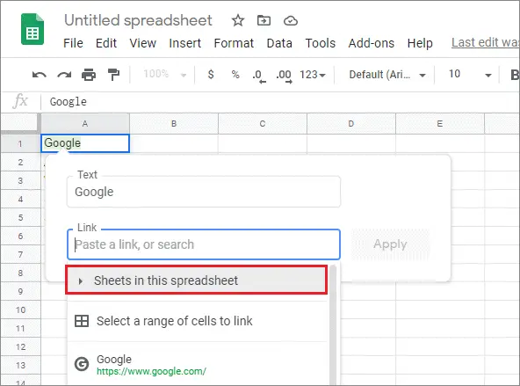Screen dimensions: 520x386
Task: Open the Data menu
Action: [x=279, y=43]
